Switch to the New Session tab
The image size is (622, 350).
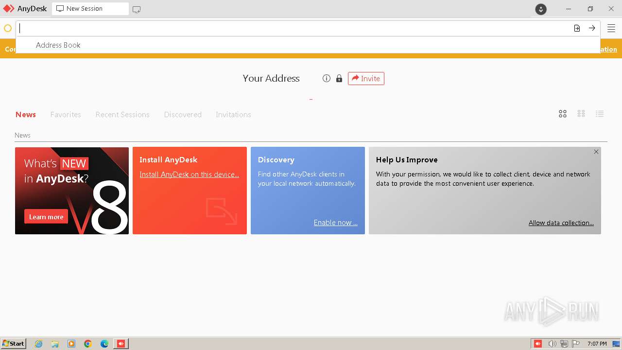(x=90, y=9)
